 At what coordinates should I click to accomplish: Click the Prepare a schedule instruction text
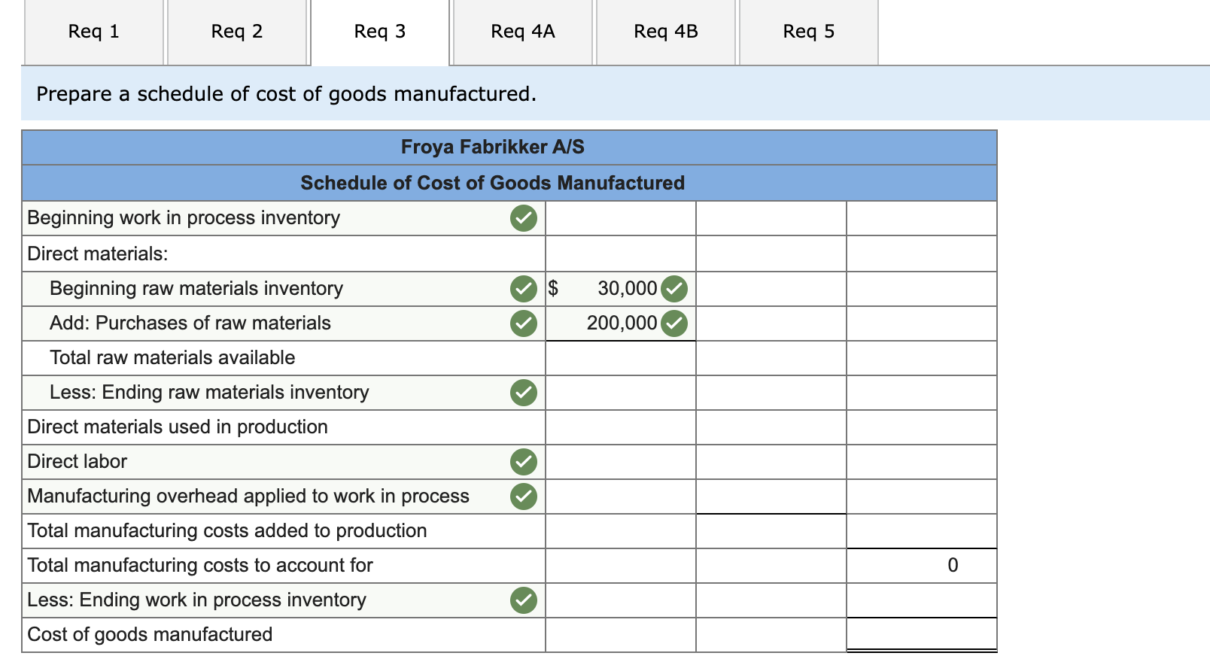[x=287, y=94]
